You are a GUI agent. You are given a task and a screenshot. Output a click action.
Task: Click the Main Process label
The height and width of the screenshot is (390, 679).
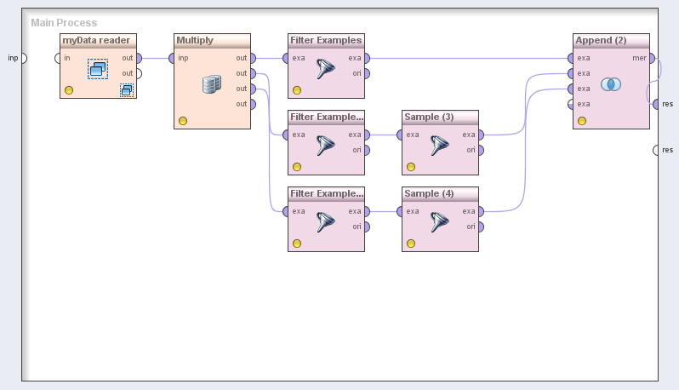pyautogui.click(x=64, y=23)
